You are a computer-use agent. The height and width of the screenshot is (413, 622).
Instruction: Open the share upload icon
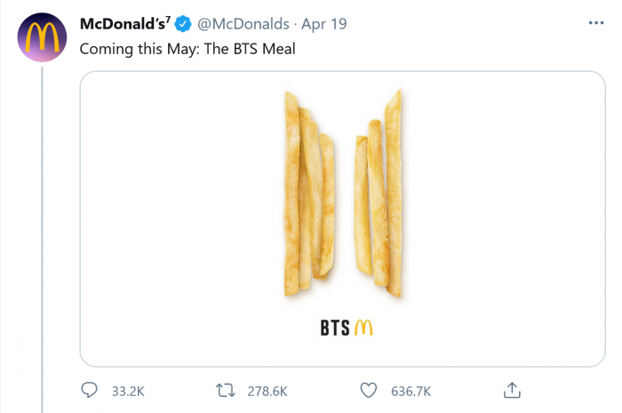(511, 390)
